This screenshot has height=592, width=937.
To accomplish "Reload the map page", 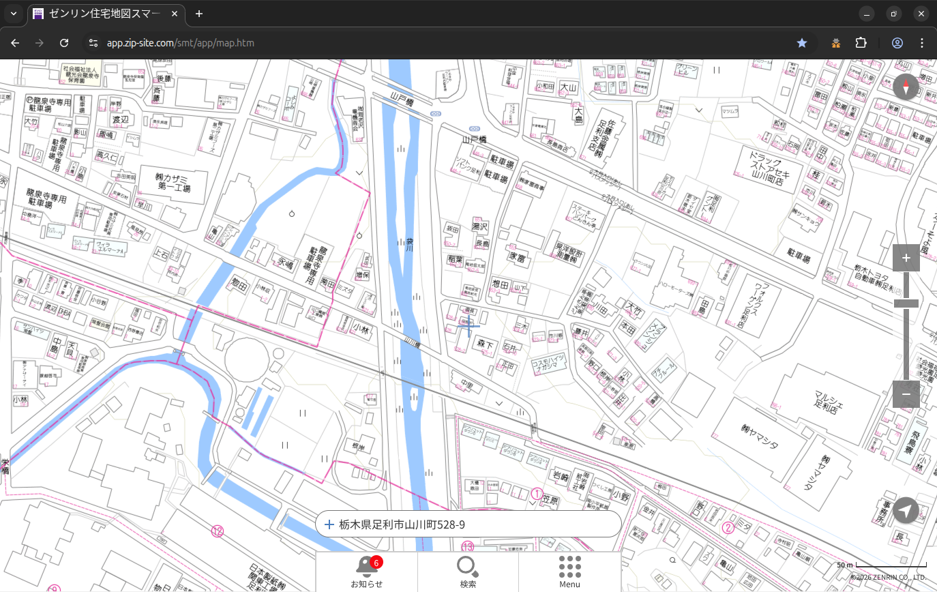I will (64, 43).
